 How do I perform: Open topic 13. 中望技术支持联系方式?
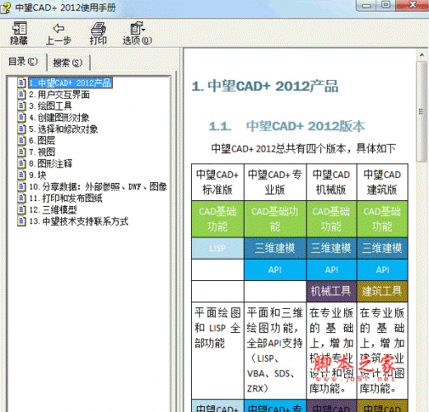point(79,221)
